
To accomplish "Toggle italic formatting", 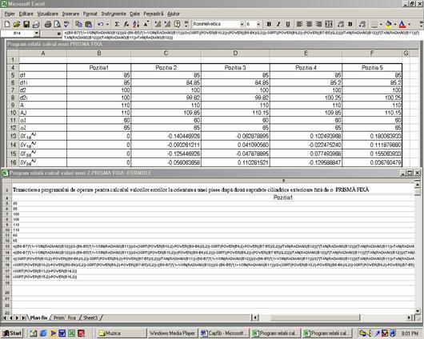I will [x=278, y=24].
